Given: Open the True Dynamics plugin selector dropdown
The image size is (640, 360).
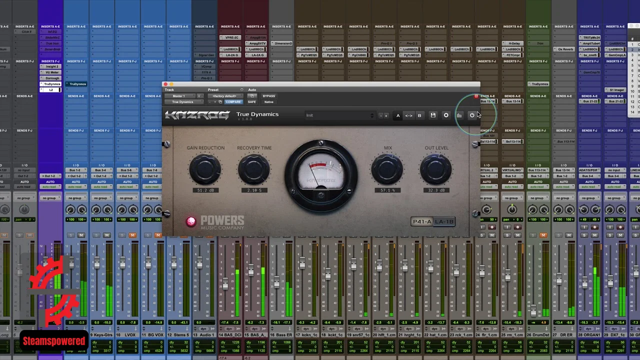Looking at the screenshot, I should (183, 102).
